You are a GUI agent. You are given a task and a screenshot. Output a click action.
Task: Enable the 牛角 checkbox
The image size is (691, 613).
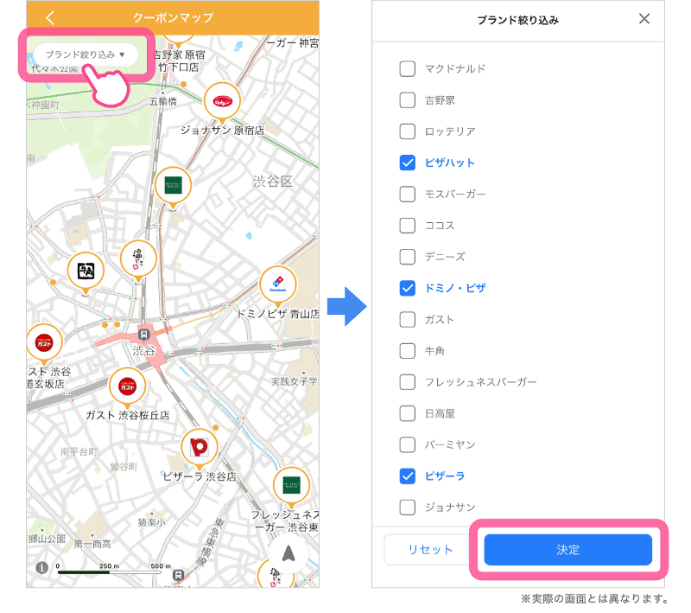407,351
